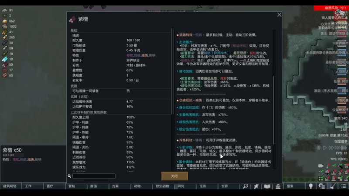This screenshot has width=349, height=196.
Task: Click the right description panel scrollbar
Action: (x=274, y=110)
